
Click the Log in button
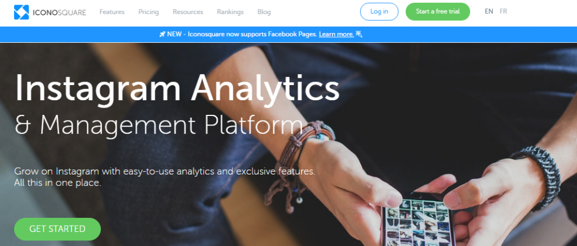click(x=379, y=11)
